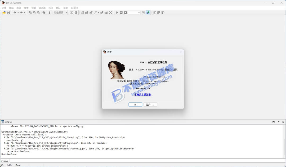
Task: Expand the back navigation history dropdown
Action: 18,12
